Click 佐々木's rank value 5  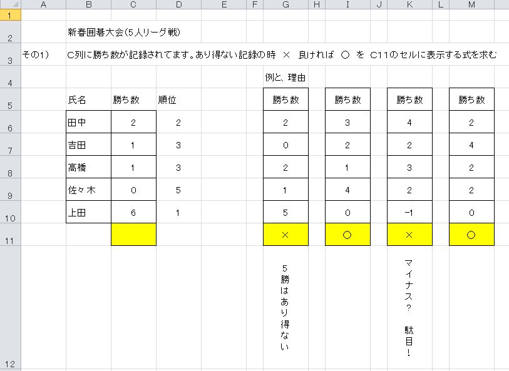pyautogui.click(x=179, y=190)
